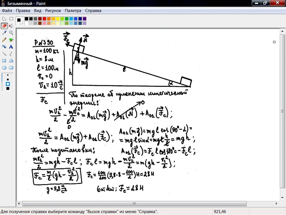Click the horizontal scrollbar thumb
The height and width of the screenshot is (215, 286).
click(134, 204)
